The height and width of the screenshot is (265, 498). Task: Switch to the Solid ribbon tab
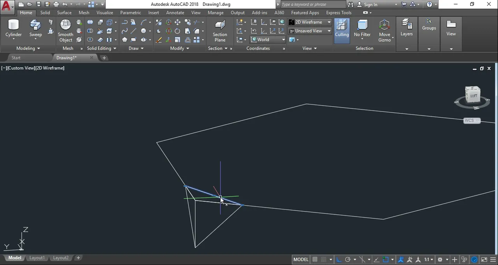pos(45,12)
